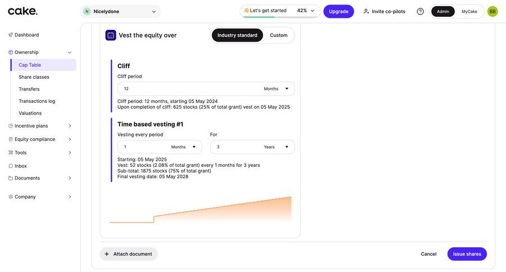Click the Issue shares button
This screenshot has height=272, width=506.
(467, 254)
